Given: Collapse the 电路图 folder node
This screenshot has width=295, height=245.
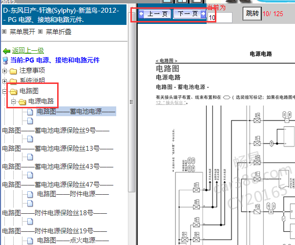Looking at the screenshot, I should pos(4,91).
